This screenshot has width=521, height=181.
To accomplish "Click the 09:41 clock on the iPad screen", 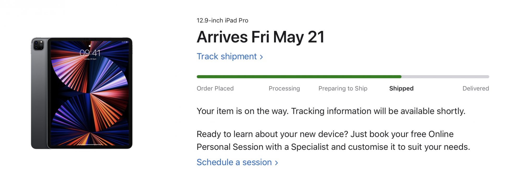I will [90, 53].
